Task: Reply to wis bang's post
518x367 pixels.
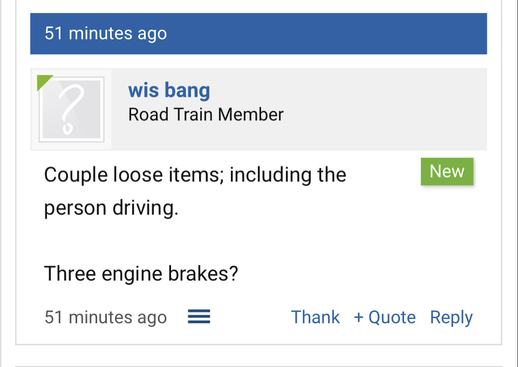Action: 451,317
